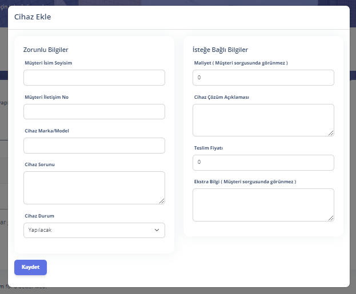This screenshot has width=356, height=294.
Task: Click the Teslim Fiyatı label
Action: (x=209, y=148)
